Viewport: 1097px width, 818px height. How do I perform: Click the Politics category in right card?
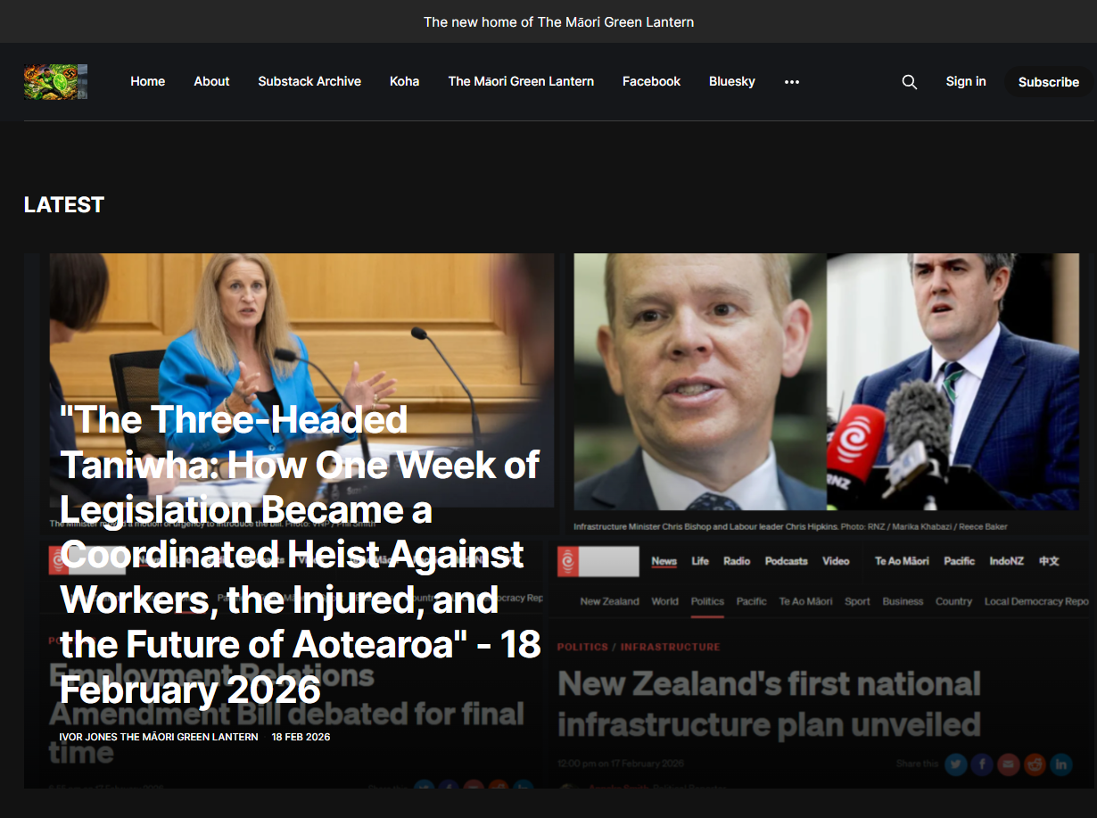point(707,601)
